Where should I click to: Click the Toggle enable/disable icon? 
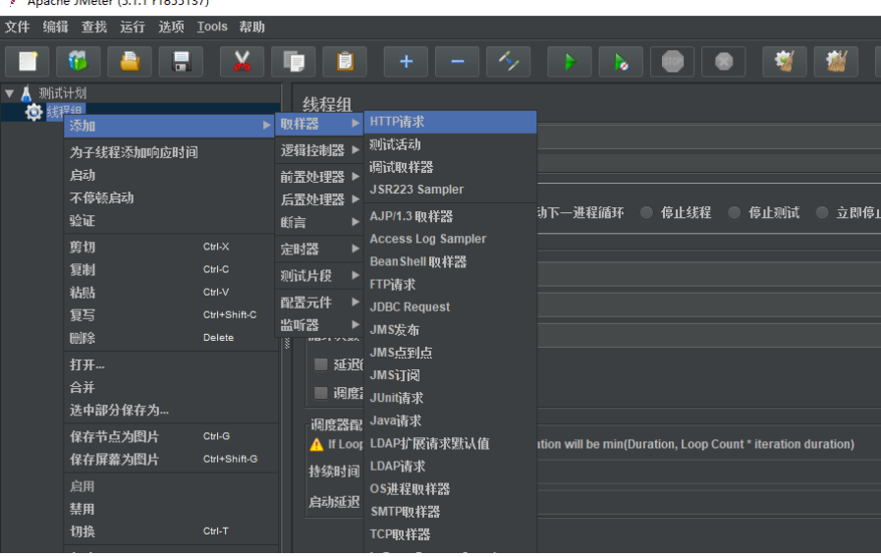point(509,61)
